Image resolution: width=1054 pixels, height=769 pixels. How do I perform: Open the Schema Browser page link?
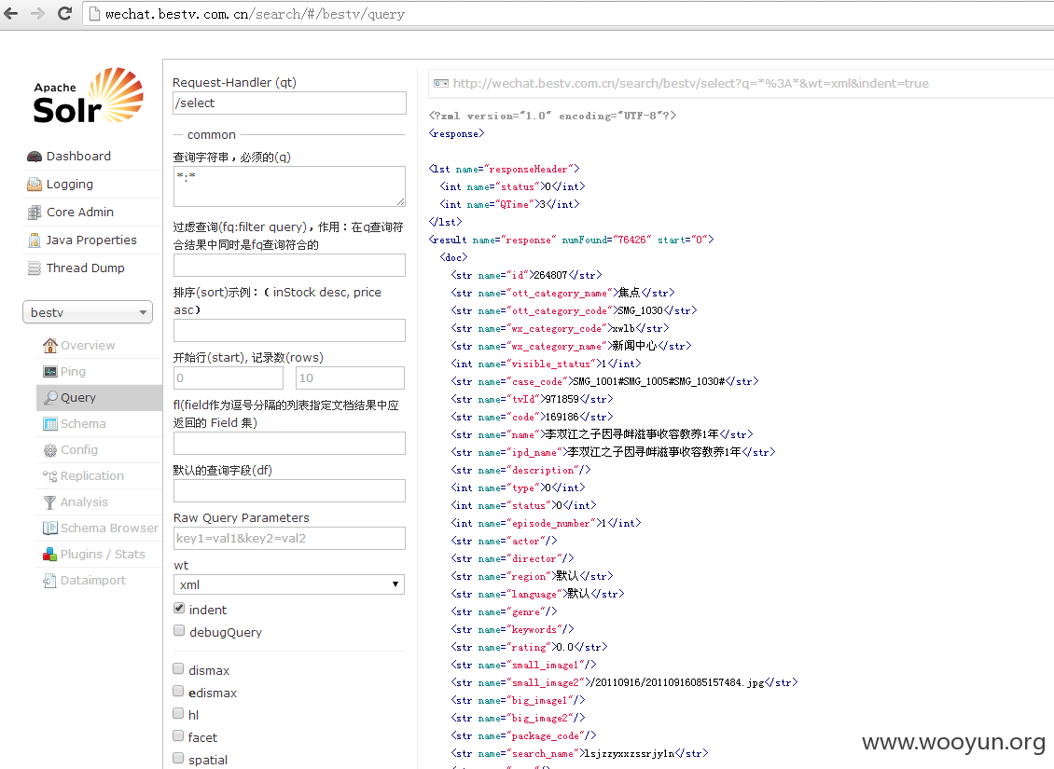point(109,528)
